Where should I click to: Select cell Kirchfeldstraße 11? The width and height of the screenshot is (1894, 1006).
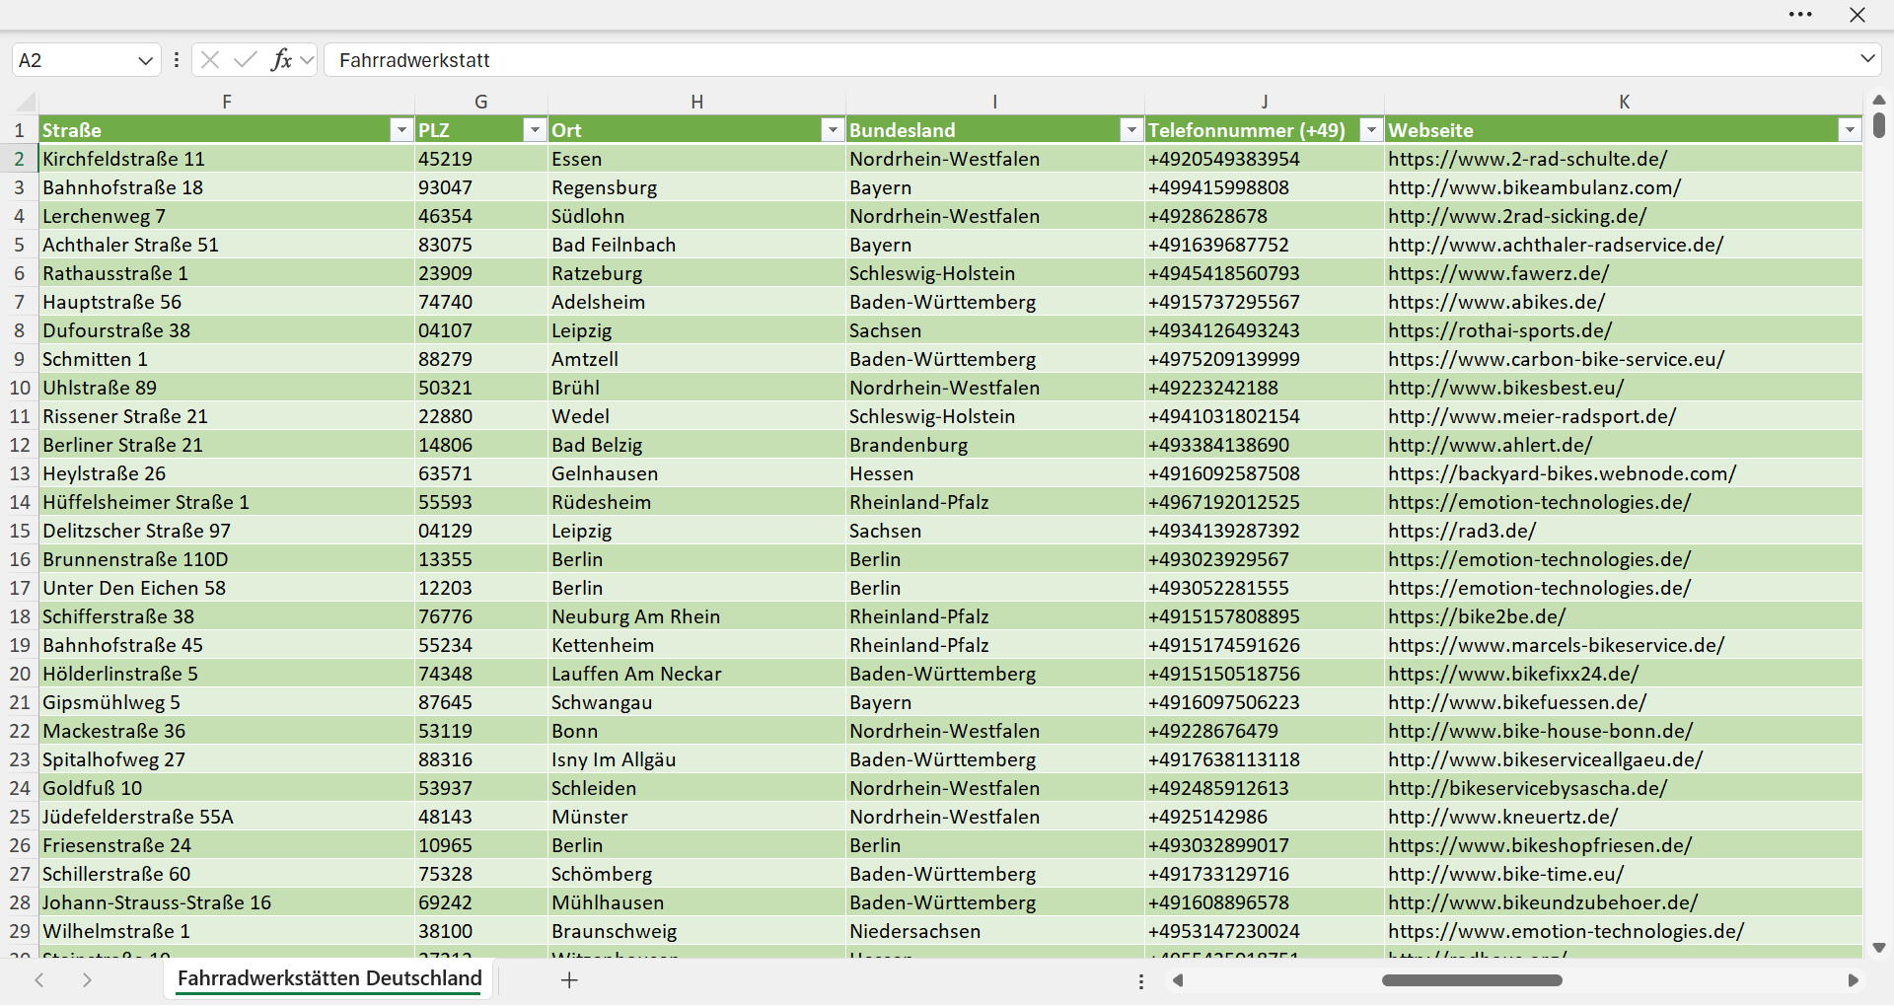tap(227, 159)
